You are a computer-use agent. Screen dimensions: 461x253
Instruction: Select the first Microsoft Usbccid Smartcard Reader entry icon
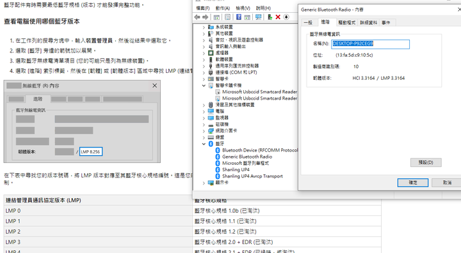(x=218, y=92)
